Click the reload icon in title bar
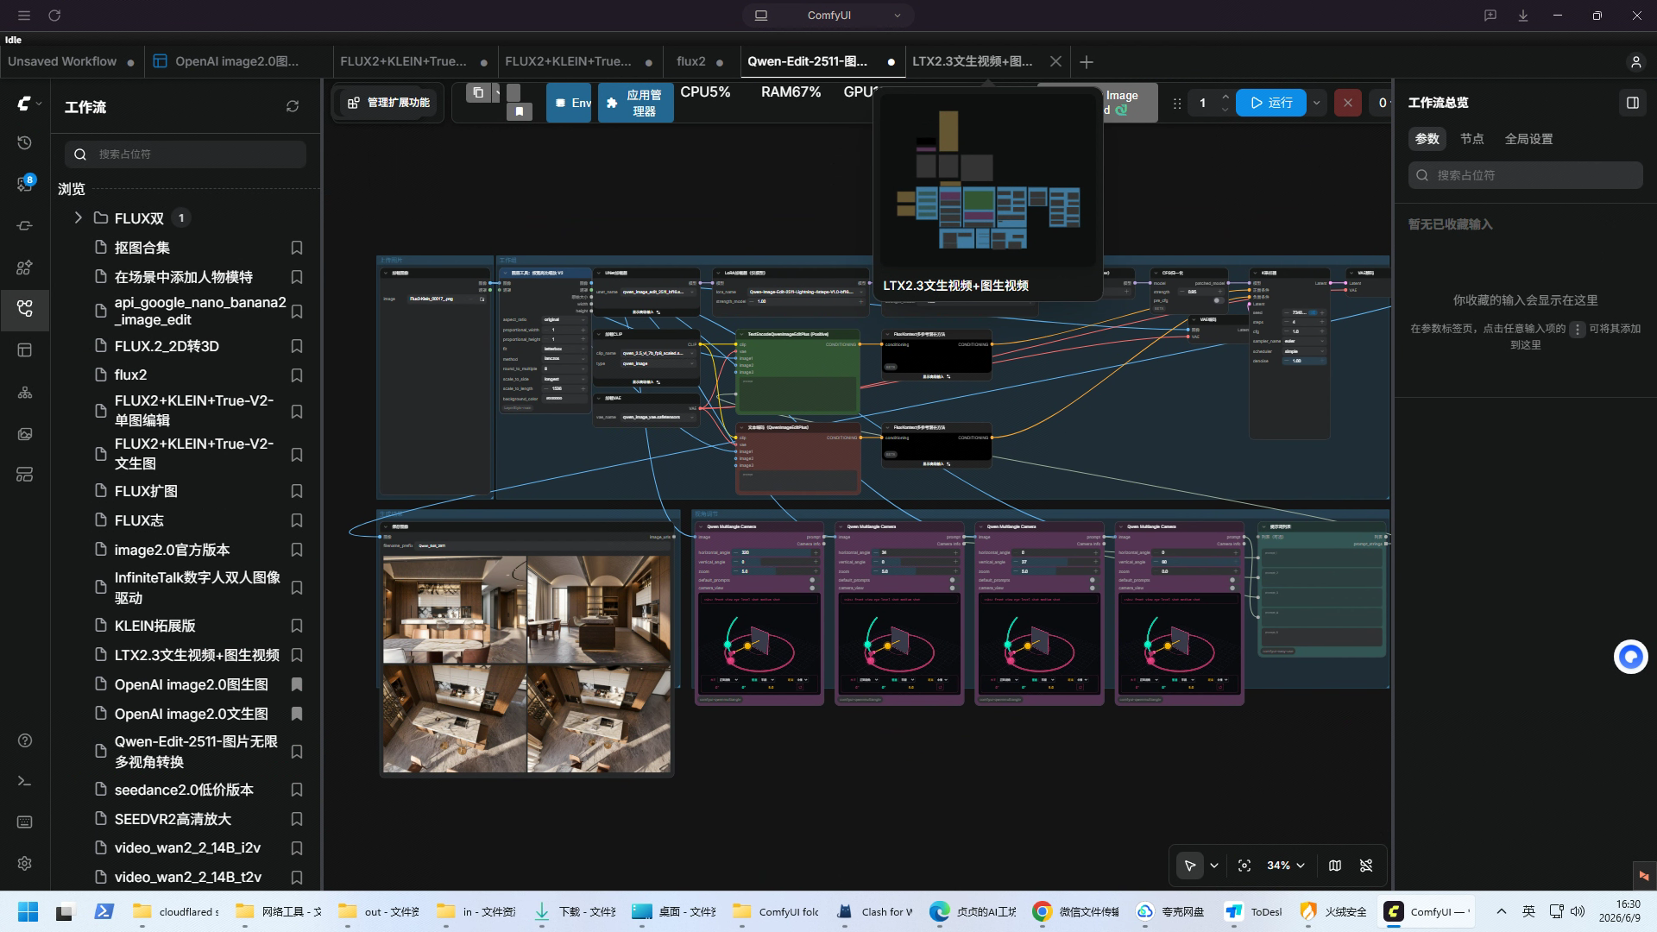The height and width of the screenshot is (932, 1657). click(x=54, y=16)
